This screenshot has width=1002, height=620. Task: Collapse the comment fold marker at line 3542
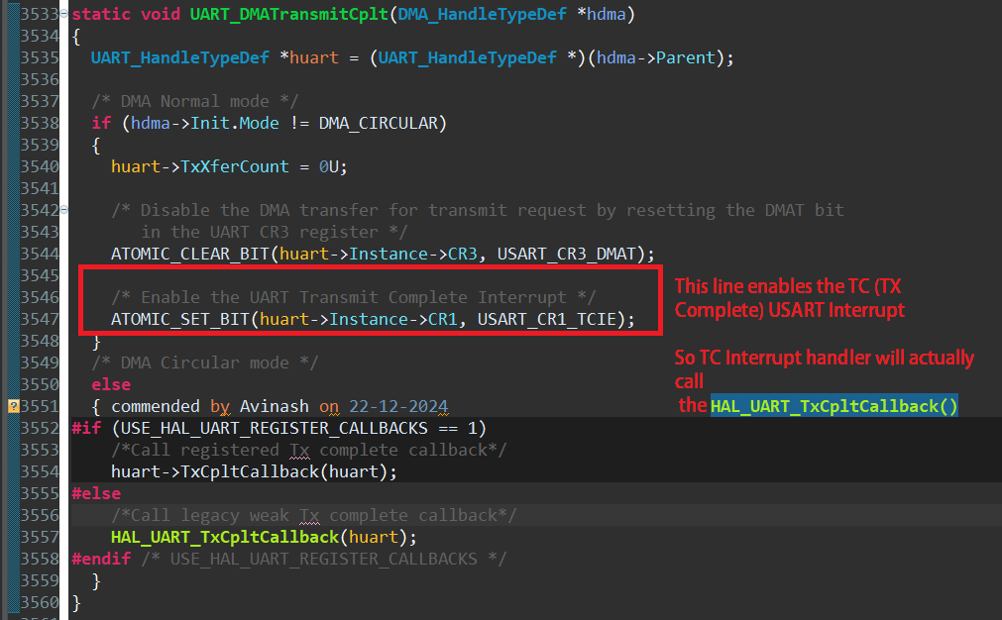(63, 209)
